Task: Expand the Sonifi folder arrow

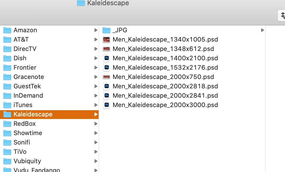Action: [96, 142]
